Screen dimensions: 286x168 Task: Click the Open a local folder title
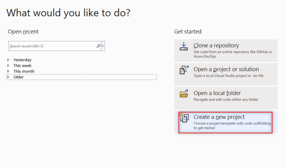217,93
